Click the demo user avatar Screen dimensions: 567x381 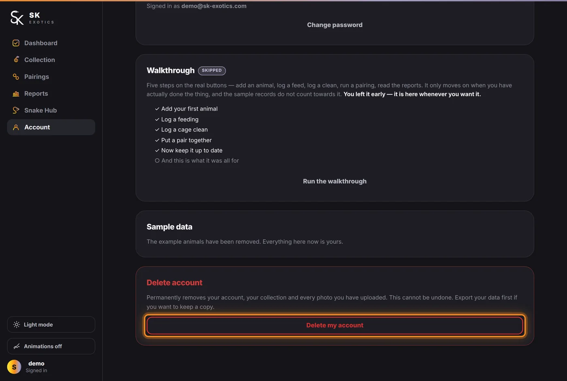14,367
